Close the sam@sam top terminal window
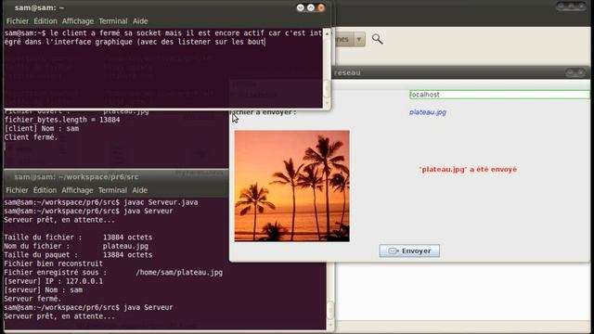 (321, 7)
